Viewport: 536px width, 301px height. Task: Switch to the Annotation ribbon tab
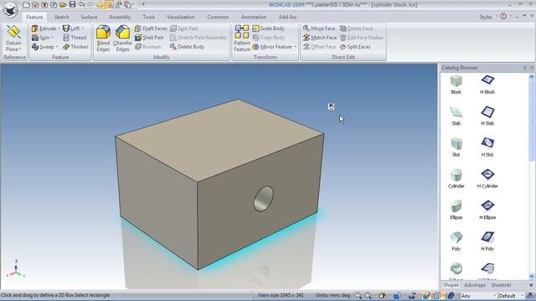[253, 17]
